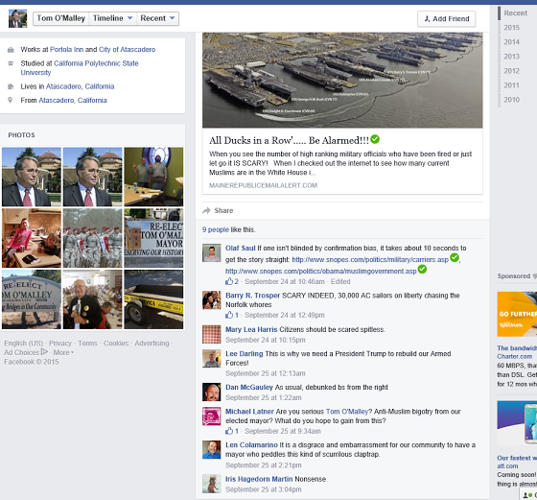The image size is (537, 500).
Task: Click thumbs-up icon on Michael Latner comment
Action: (229, 431)
